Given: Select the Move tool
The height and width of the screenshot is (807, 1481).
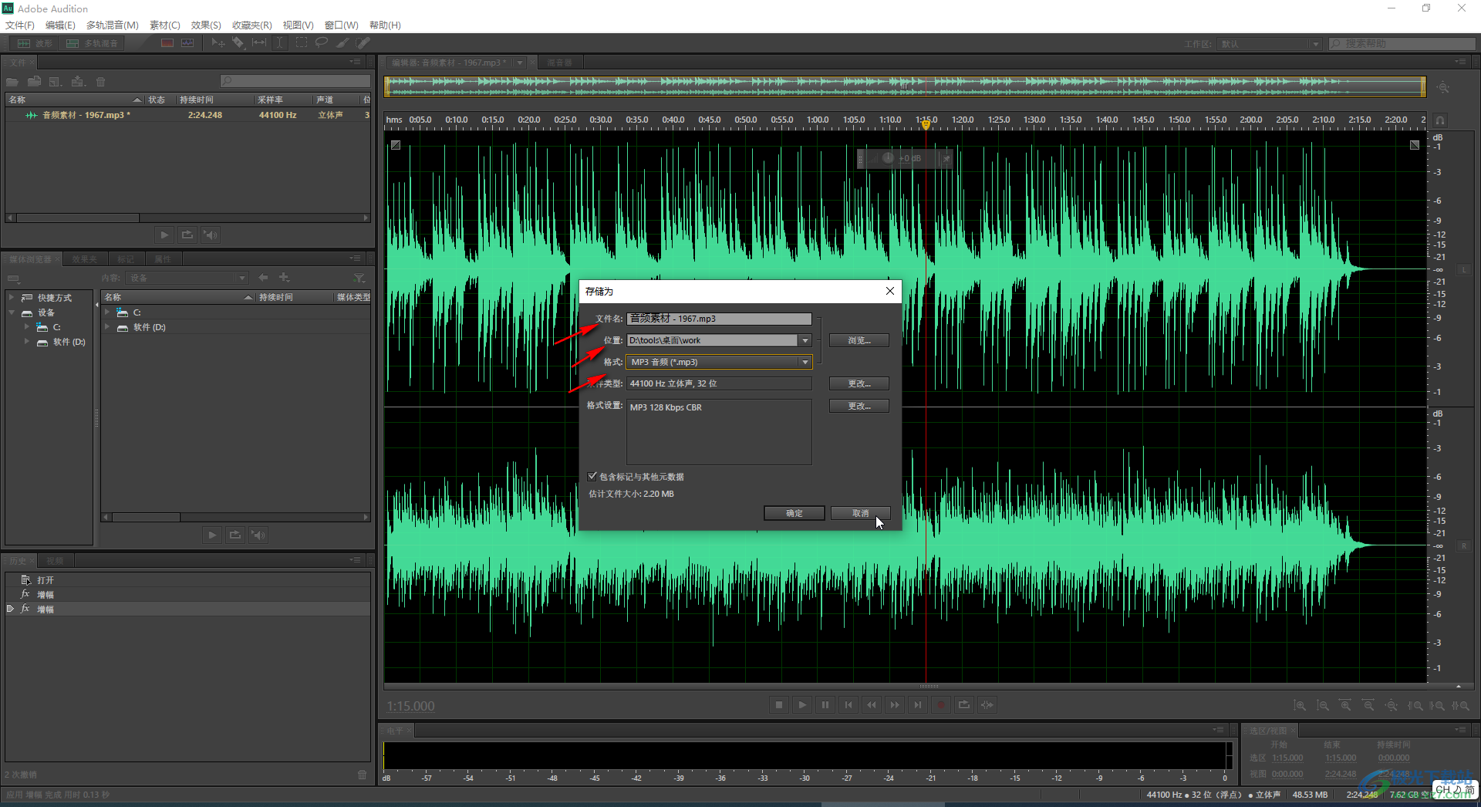Looking at the screenshot, I should [x=218, y=43].
